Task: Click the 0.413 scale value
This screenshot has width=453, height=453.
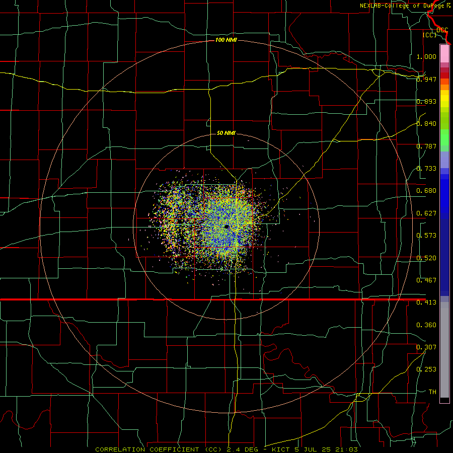Action: coord(426,303)
